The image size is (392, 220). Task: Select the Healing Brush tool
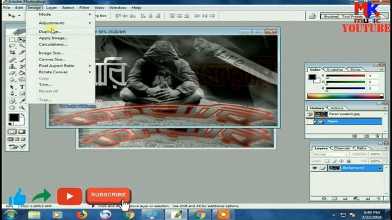coord(12,60)
